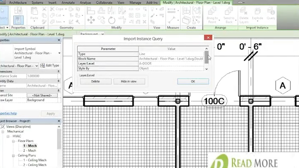299x168 pixels.
Task: Toggle the Properties palette ribbon button
Action: point(18,20)
